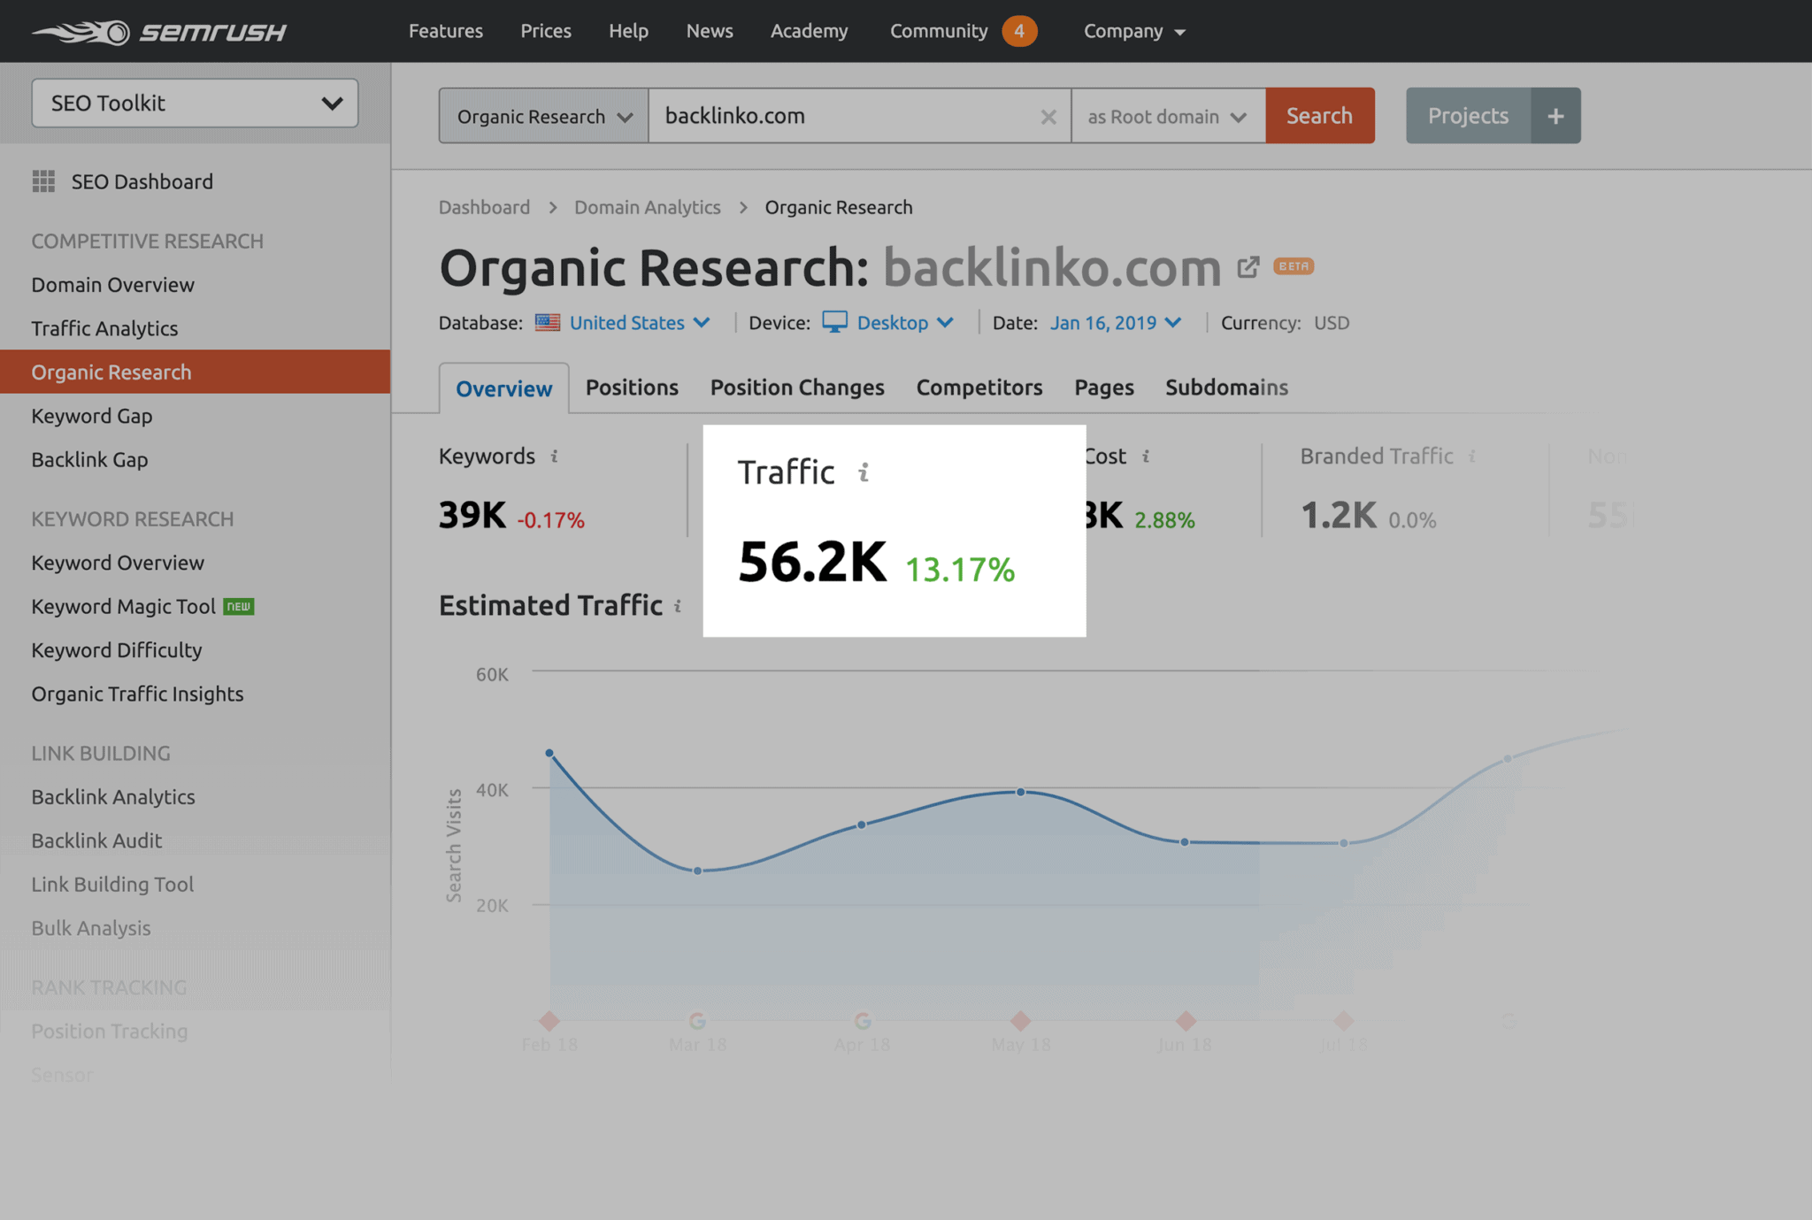Viewport: 1812px width, 1220px height.
Task: Click the Search button
Action: [1319, 115]
